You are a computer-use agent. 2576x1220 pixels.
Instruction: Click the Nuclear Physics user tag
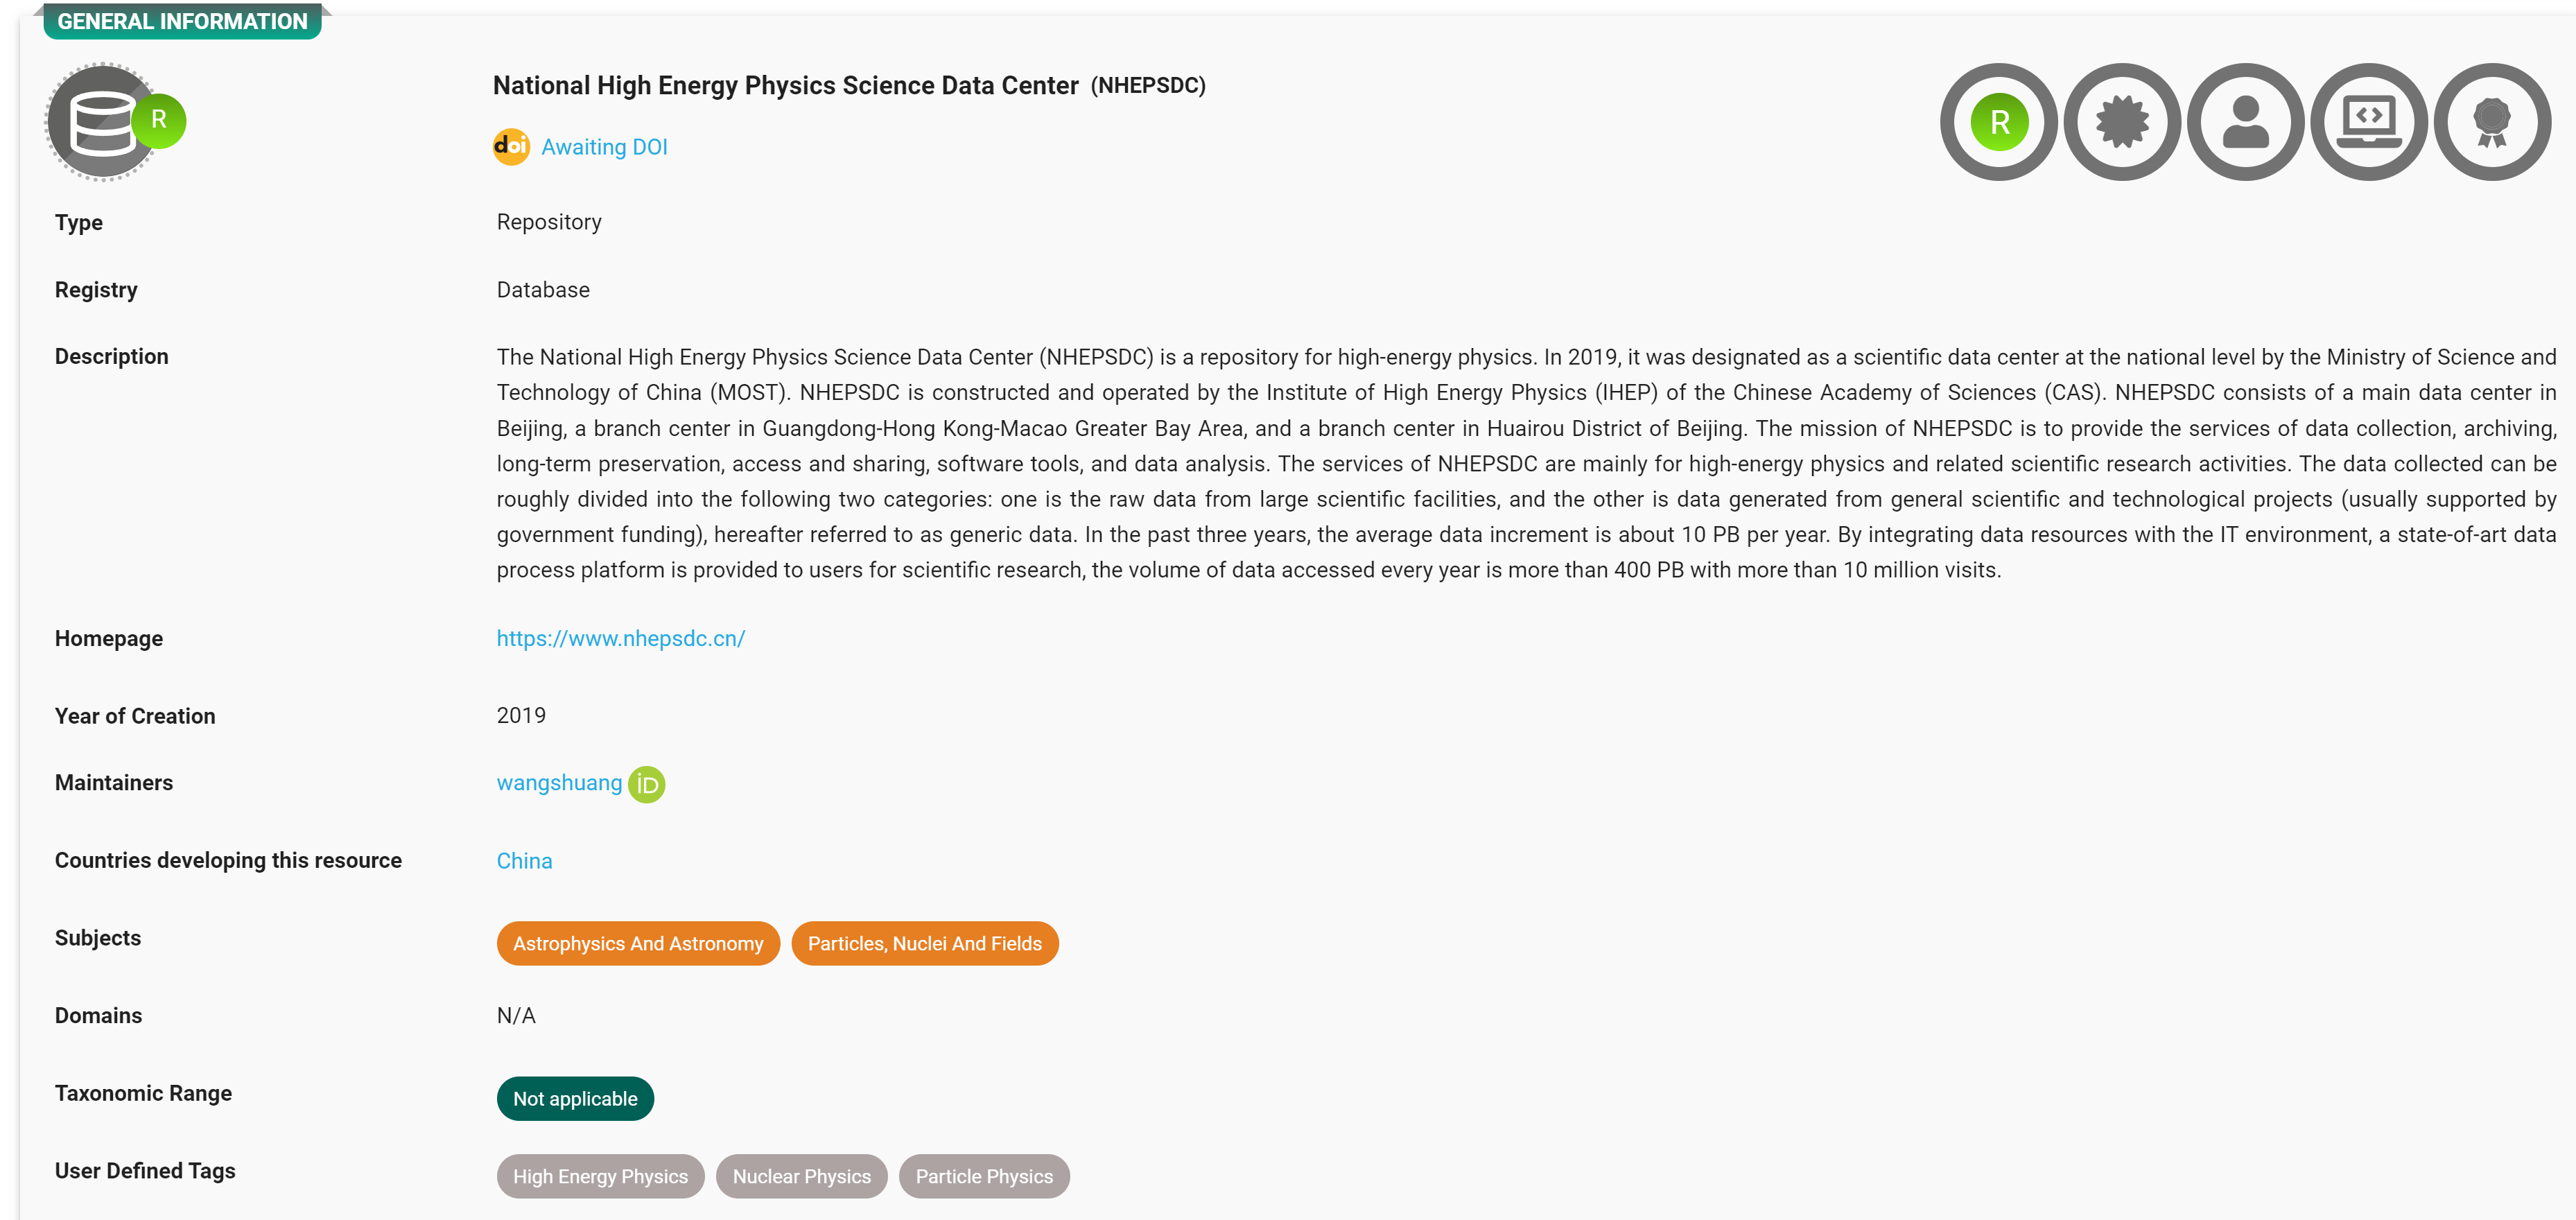(801, 1176)
